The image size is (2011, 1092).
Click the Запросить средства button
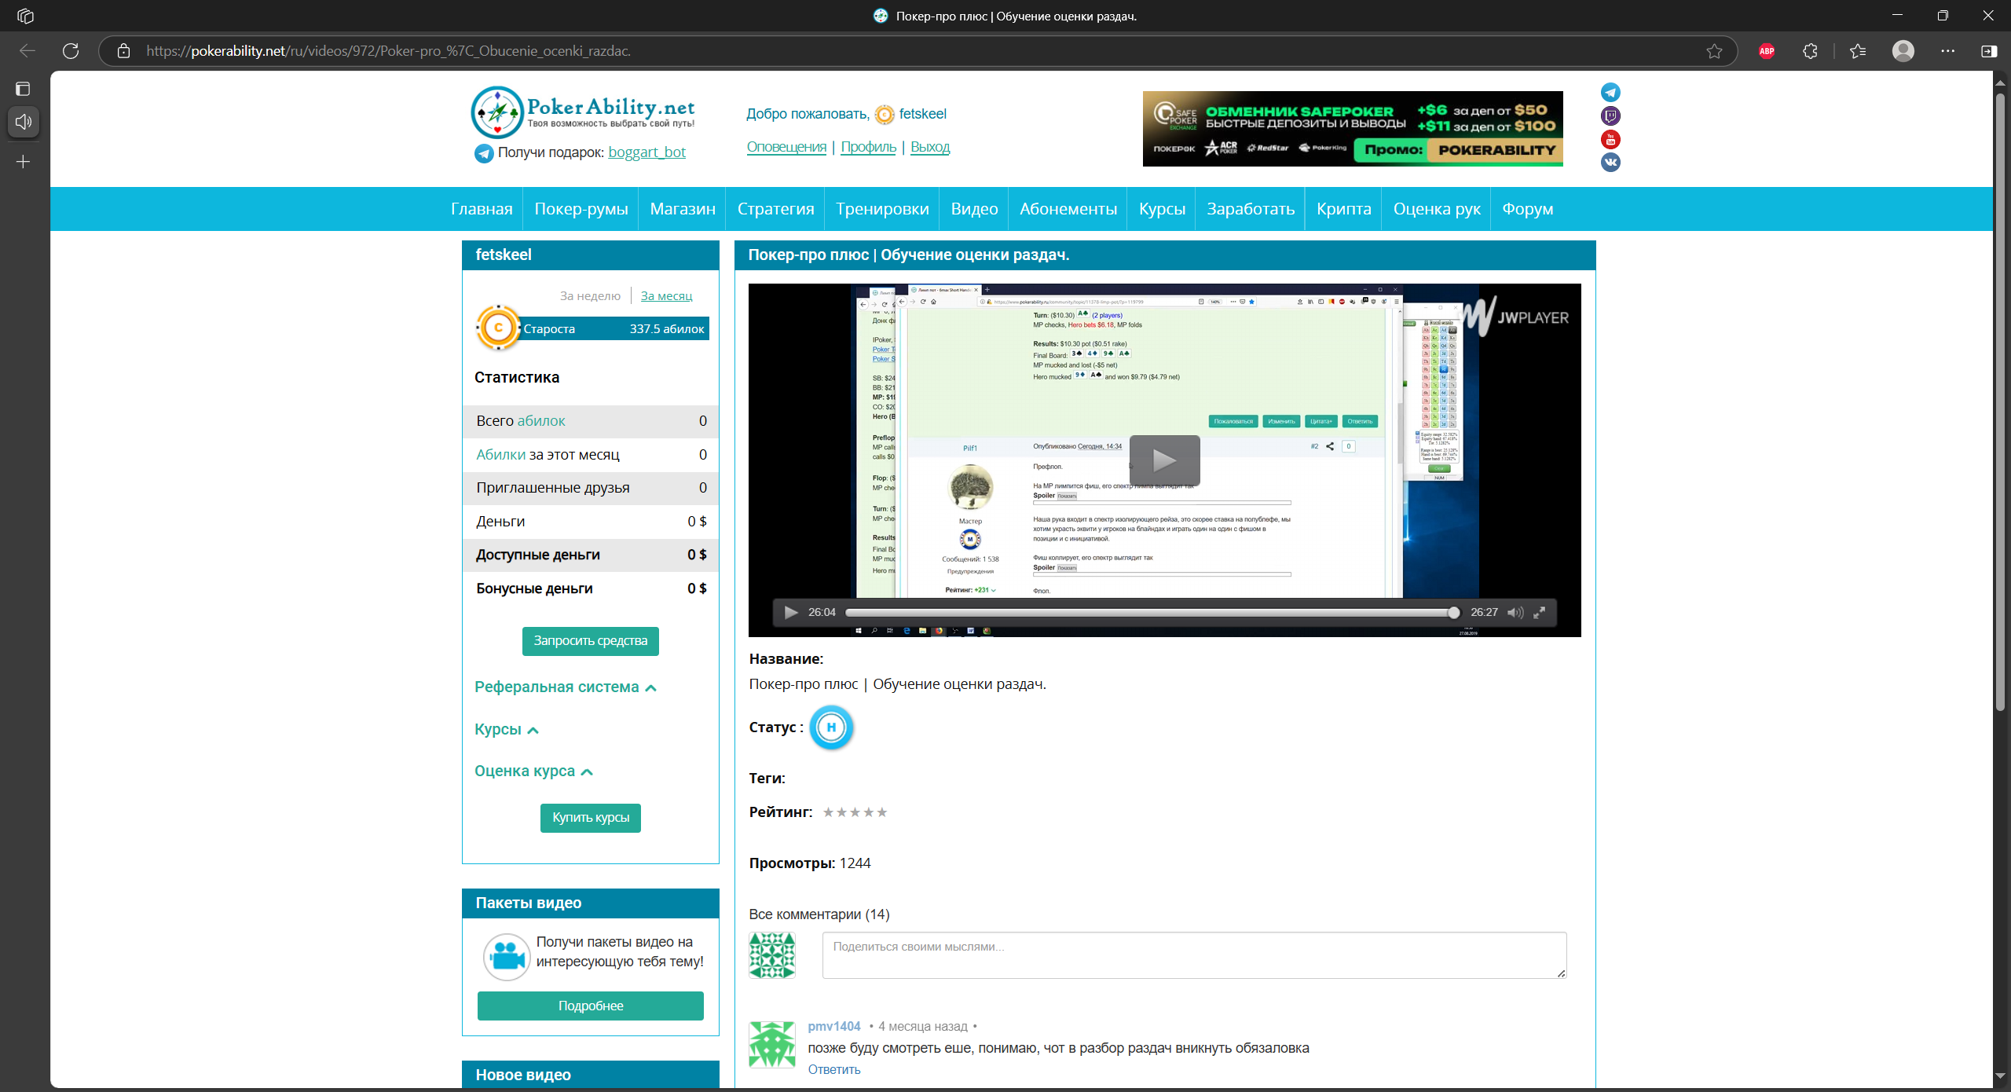coord(591,641)
